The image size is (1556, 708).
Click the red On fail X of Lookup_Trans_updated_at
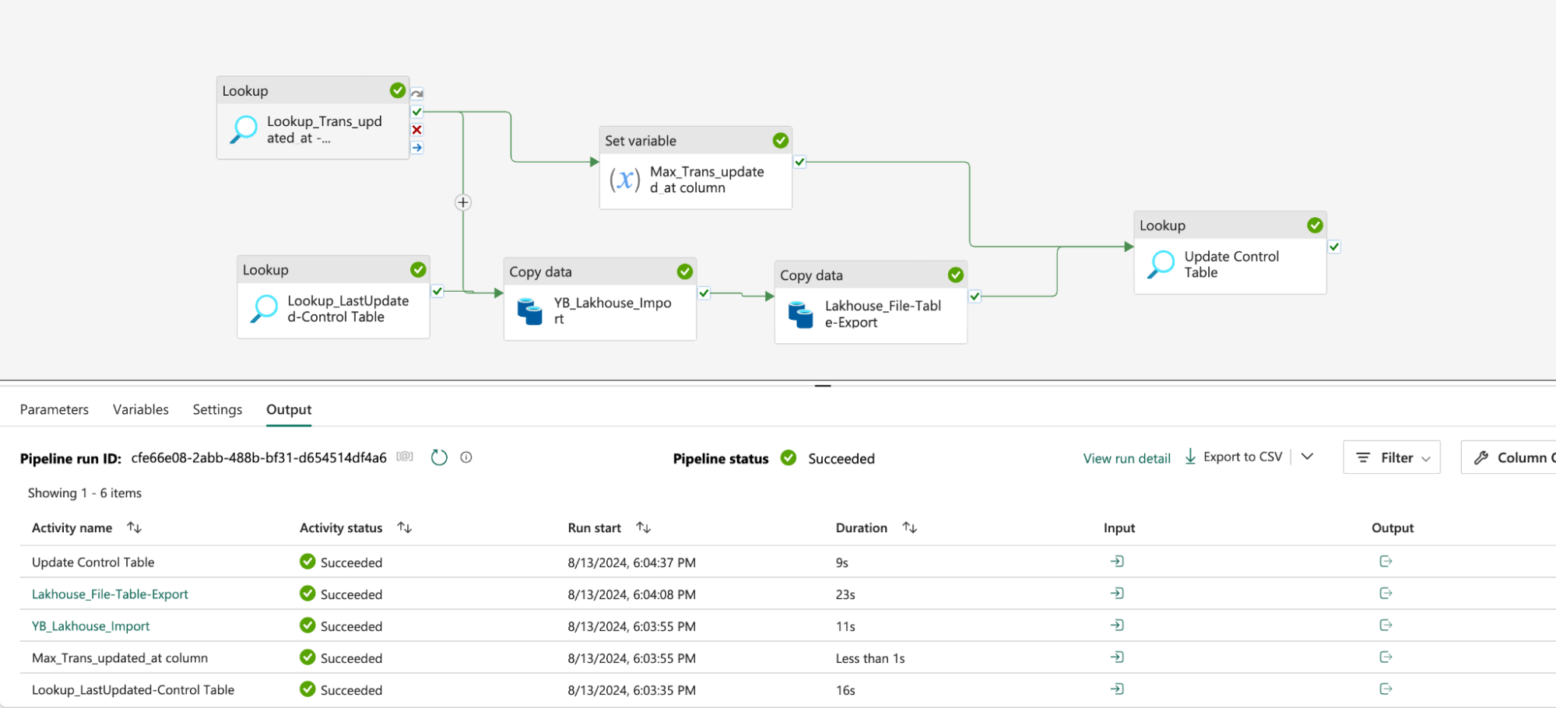tap(417, 130)
